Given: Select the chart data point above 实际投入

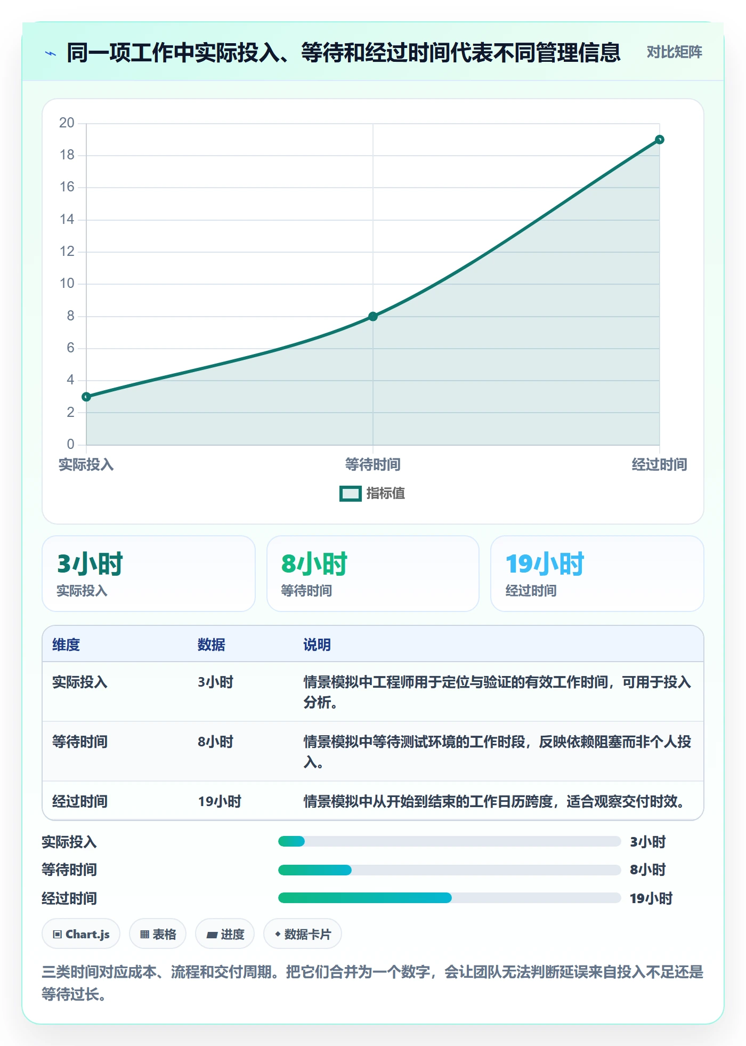Looking at the screenshot, I should (86, 397).
